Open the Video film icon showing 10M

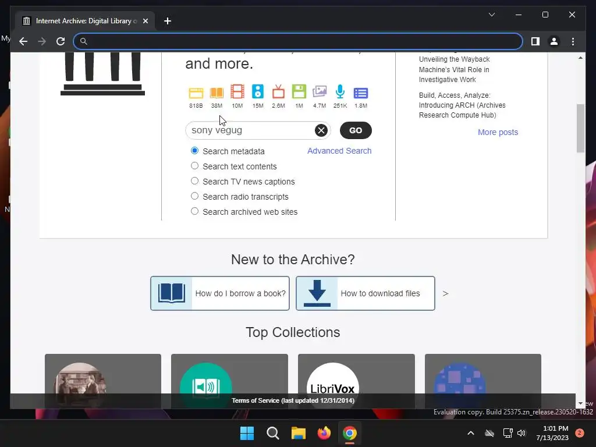[237, 92]
